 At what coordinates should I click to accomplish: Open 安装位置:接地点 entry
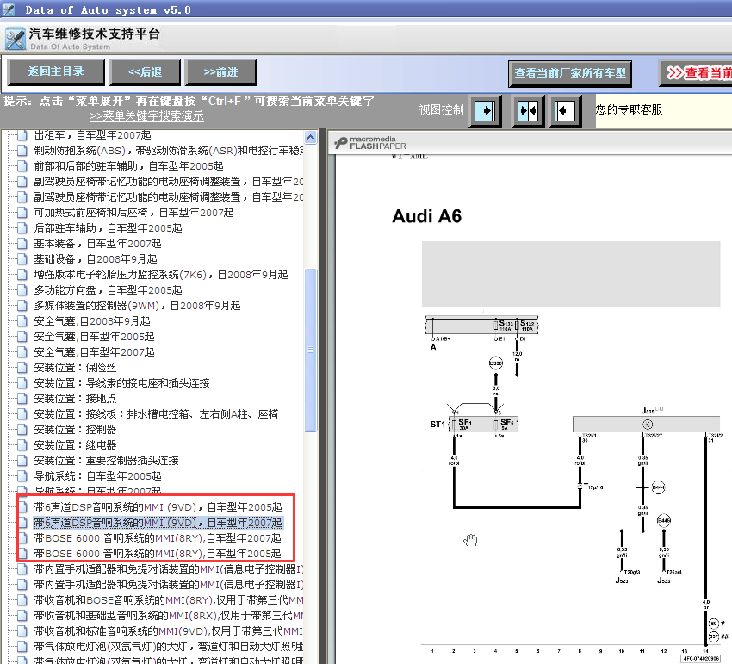click(75, 398)
